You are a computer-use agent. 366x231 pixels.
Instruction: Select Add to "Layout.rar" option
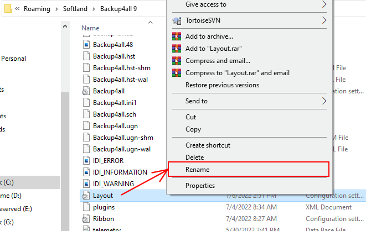tap(214, 49)
